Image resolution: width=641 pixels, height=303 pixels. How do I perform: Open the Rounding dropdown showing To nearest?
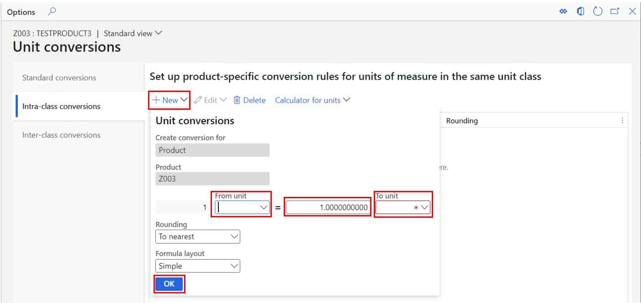tap(234, 236)
